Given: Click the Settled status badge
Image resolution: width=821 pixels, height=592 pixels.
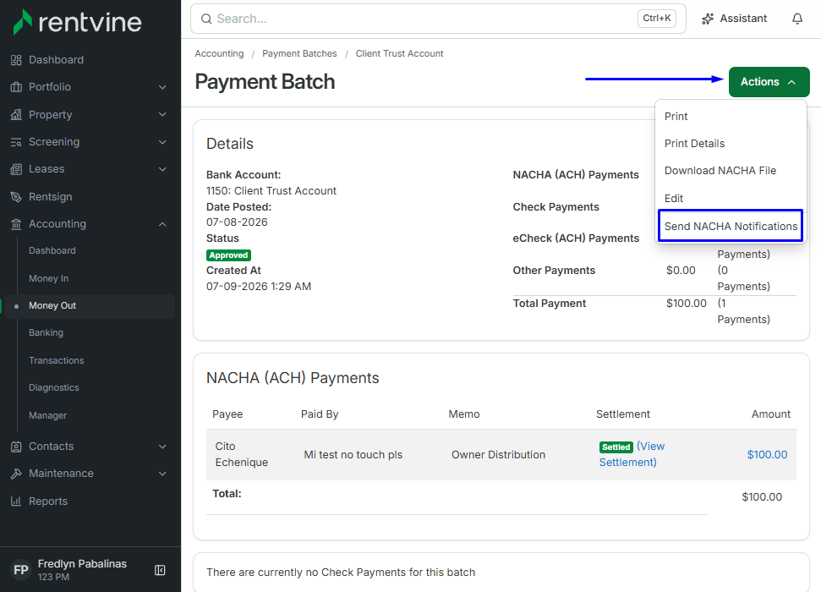Looking at the screenshot, I should coord(616,447).
